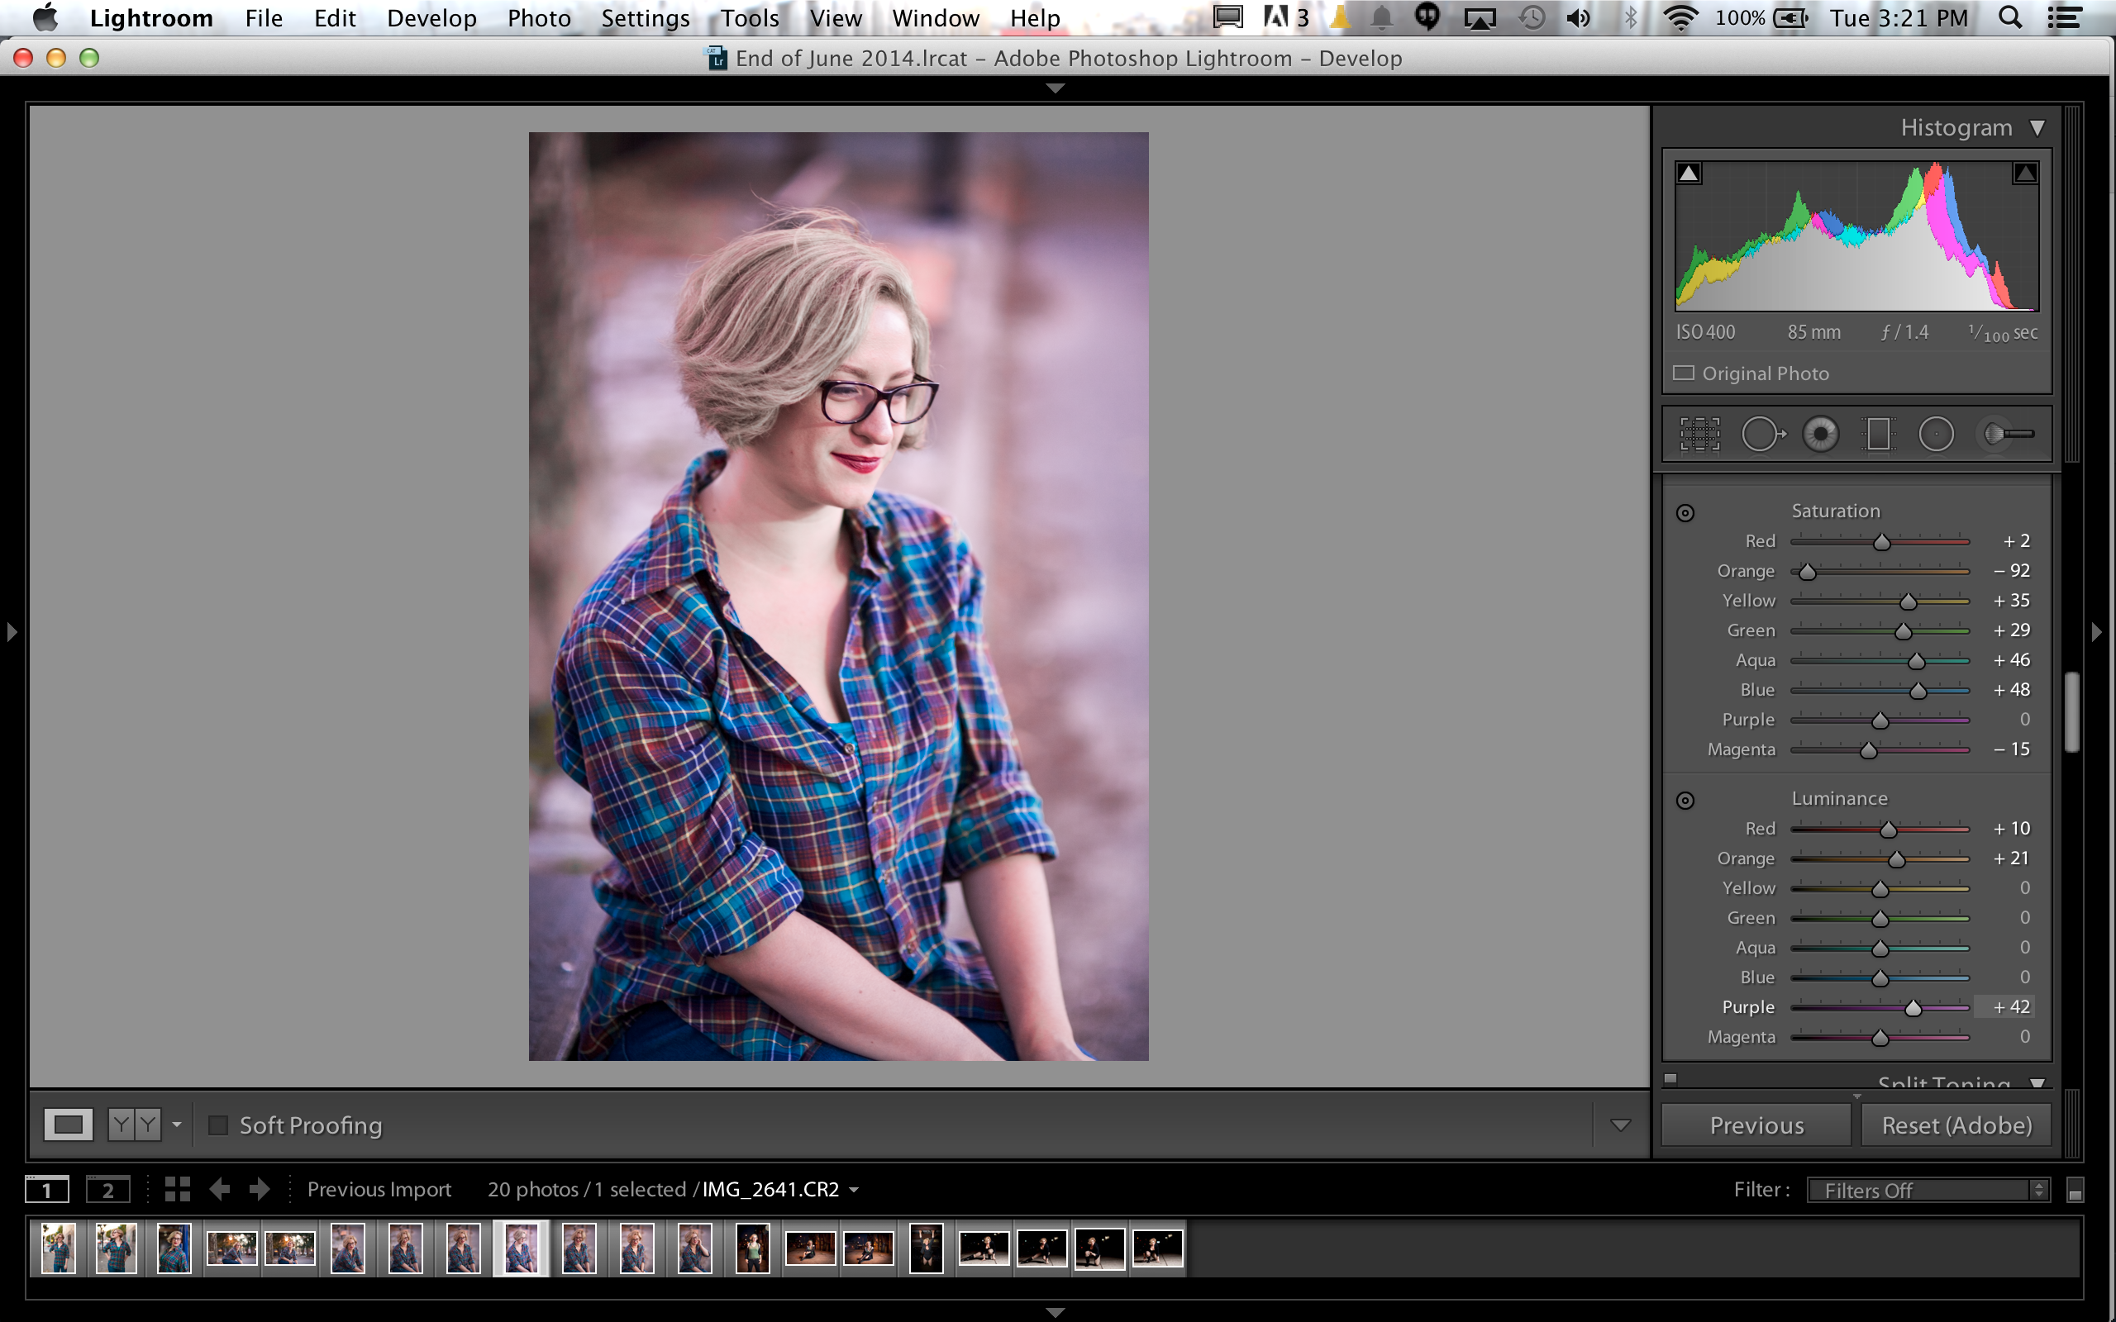The height and width of the screenshot is (1322, 2116).
Task: Click the Reset Adobe button
Action: [x=1956, y=1124]
